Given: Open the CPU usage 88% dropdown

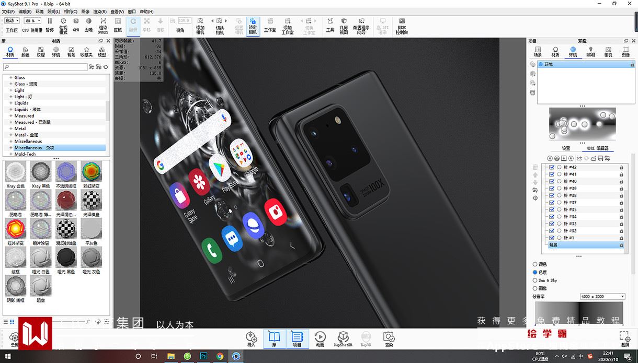Looking at the screenshot, I should 32,21.
